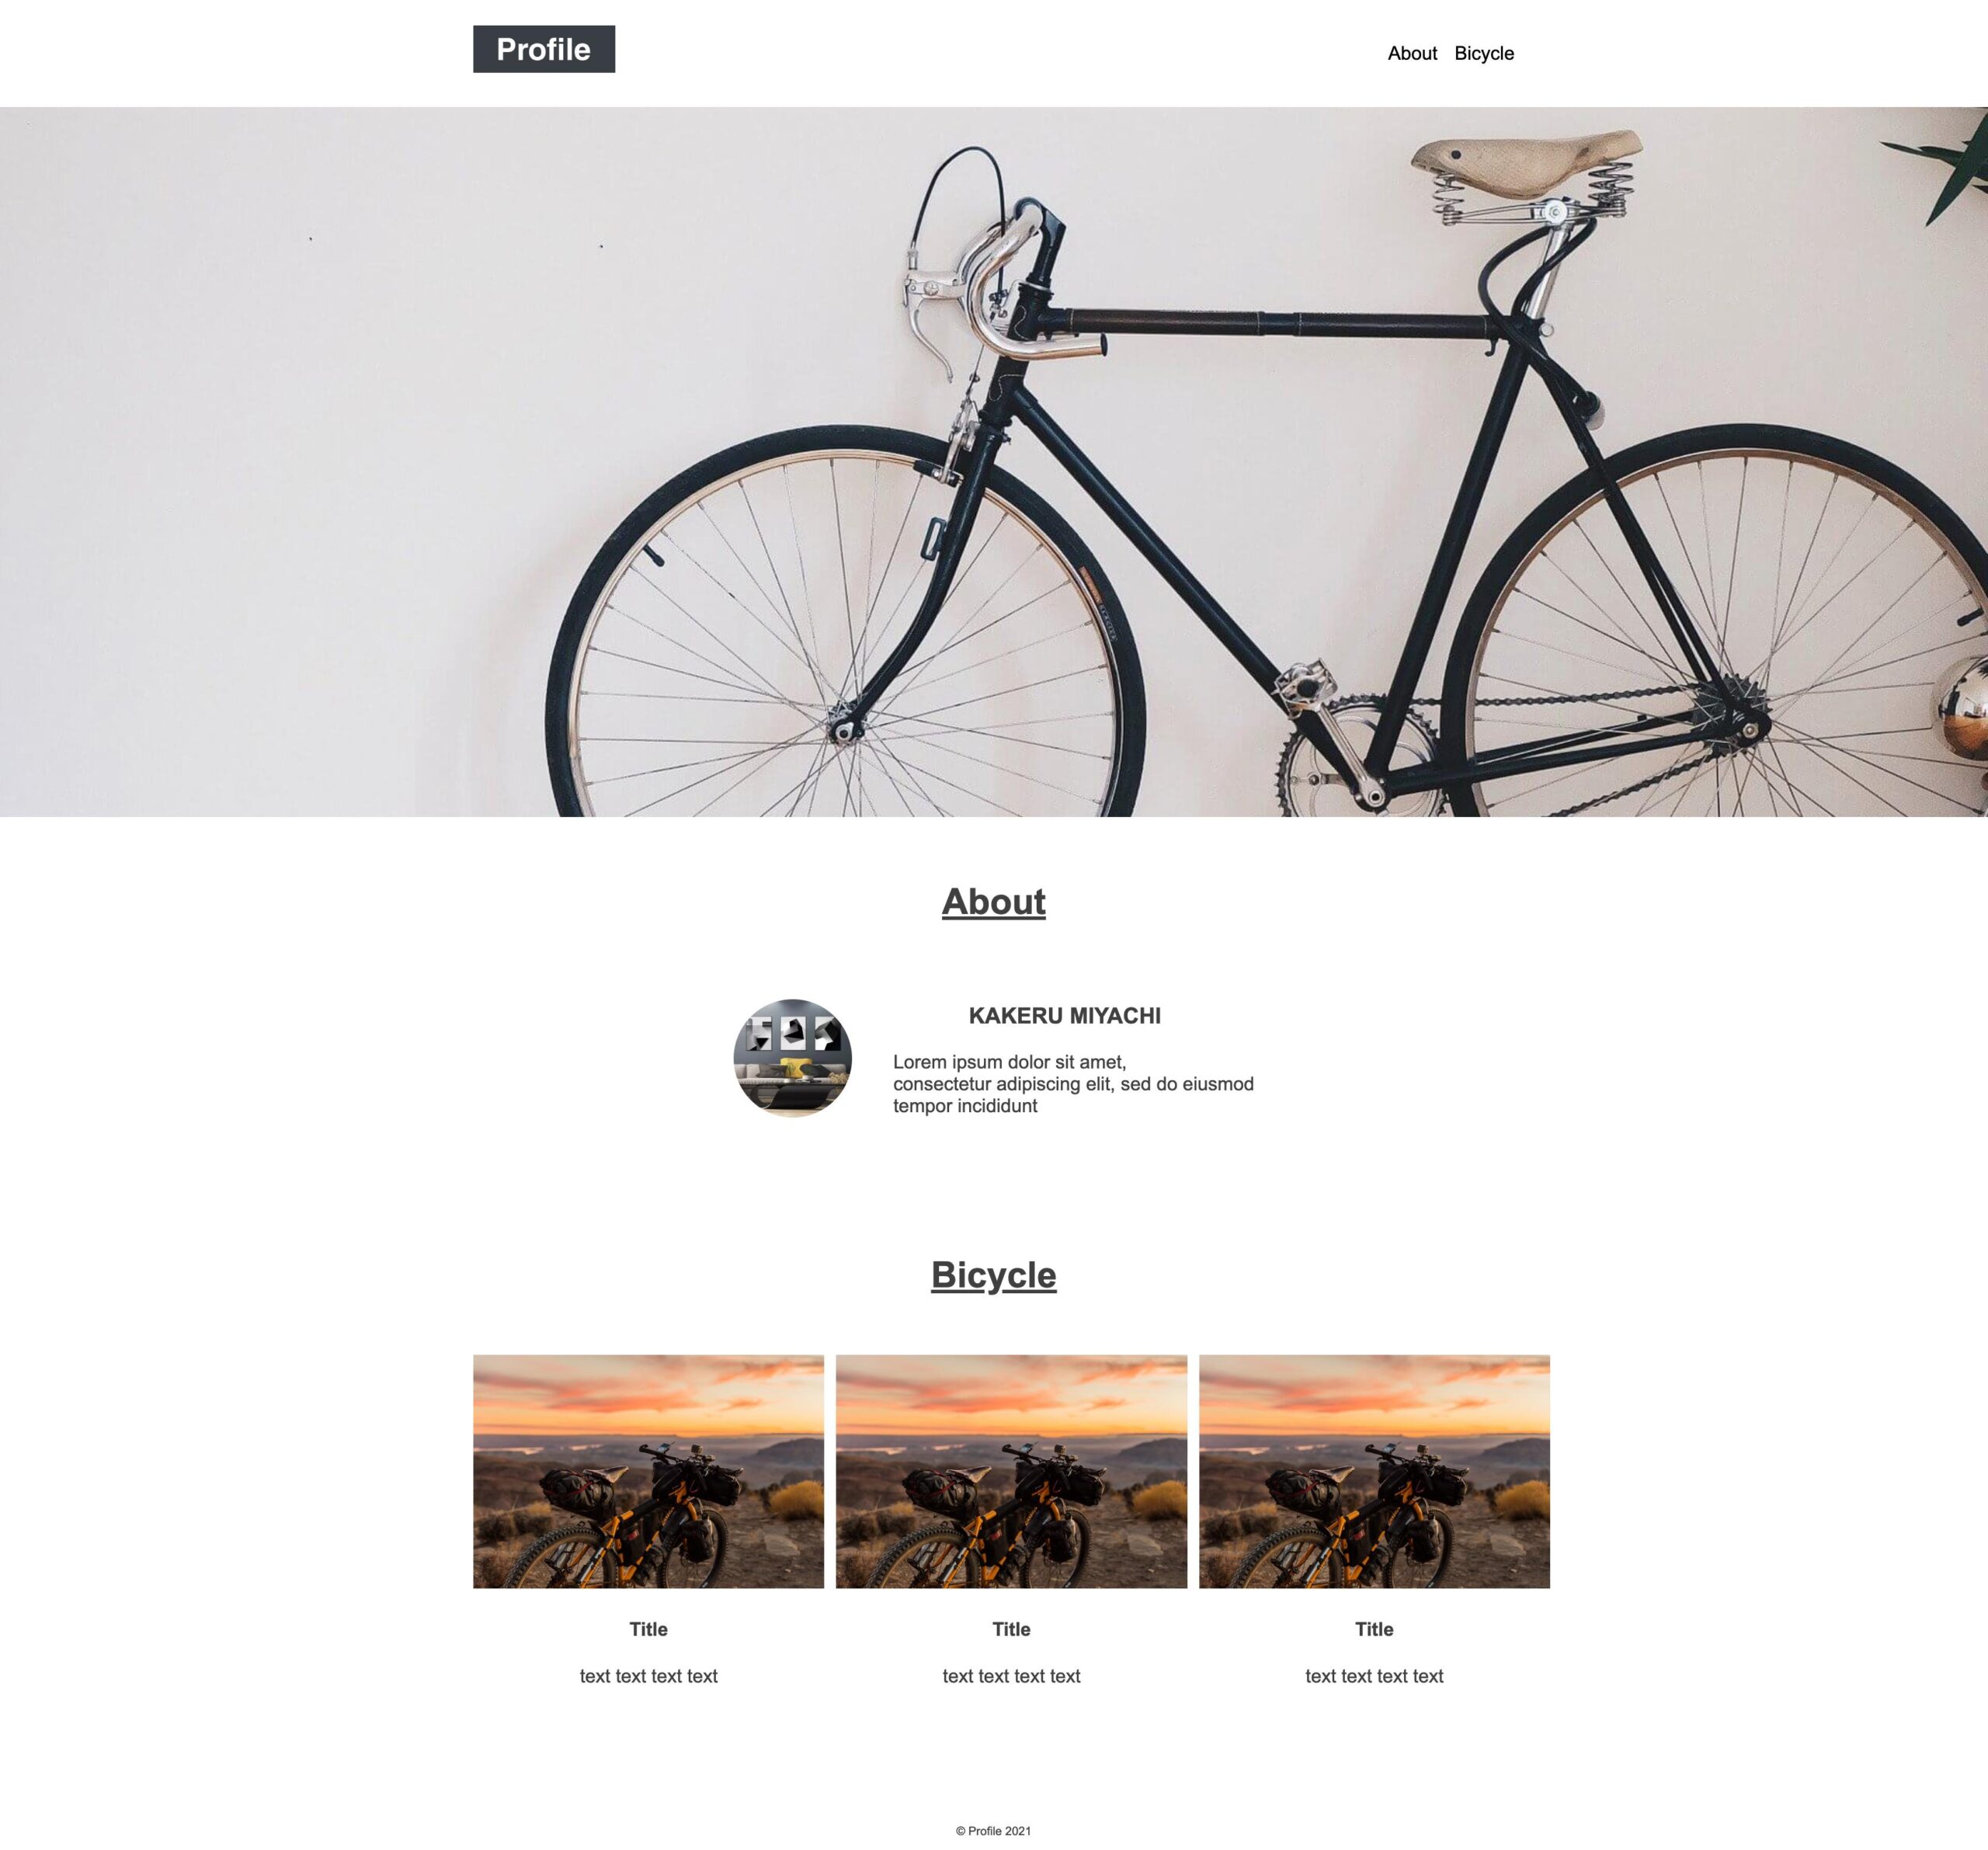Click the © Profile 2021 footer text
The image size is (1988, 1850).
[x=993, y=1831]
